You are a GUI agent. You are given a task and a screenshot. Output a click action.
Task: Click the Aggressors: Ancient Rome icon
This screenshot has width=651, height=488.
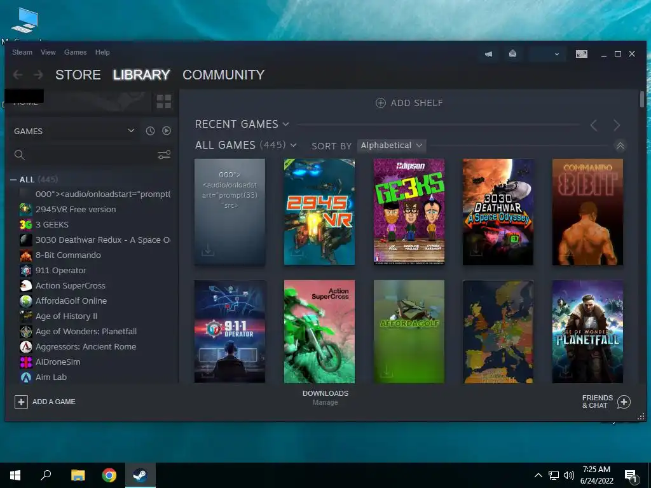pos(25,347)
